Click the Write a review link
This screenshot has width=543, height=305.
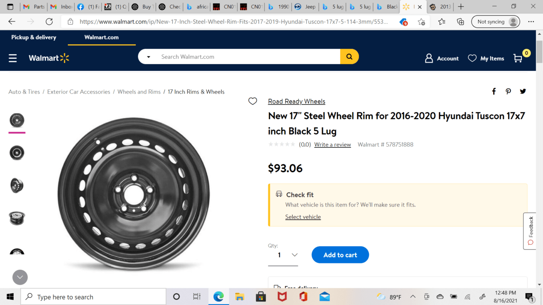tap(332, 145)
